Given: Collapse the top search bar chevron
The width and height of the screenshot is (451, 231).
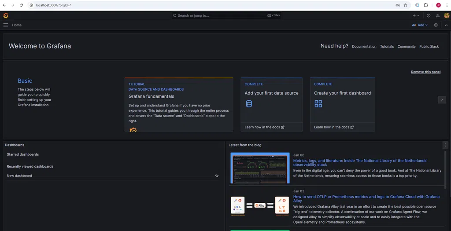Looking at the screenshot, I should click(446, 25).
